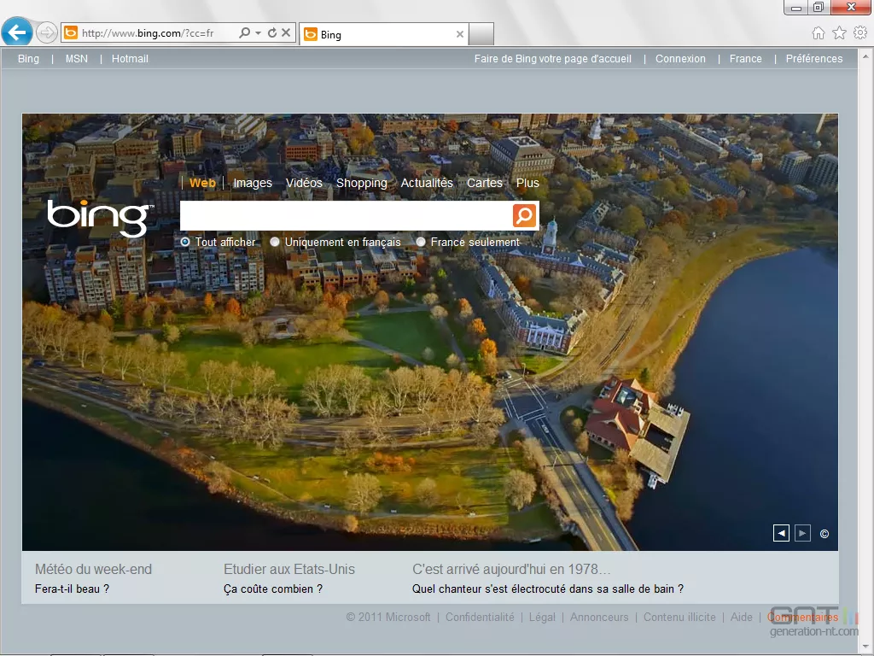
Task: Select France seulement radio button
Action: coord(420,242)
